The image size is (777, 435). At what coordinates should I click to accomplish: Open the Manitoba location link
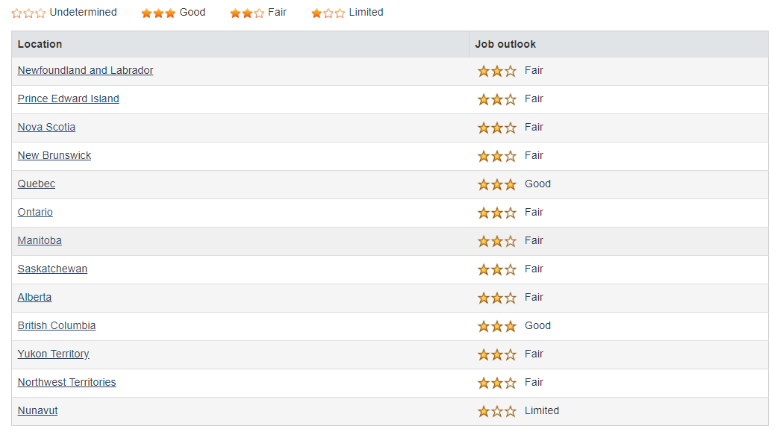click(40, 240)
